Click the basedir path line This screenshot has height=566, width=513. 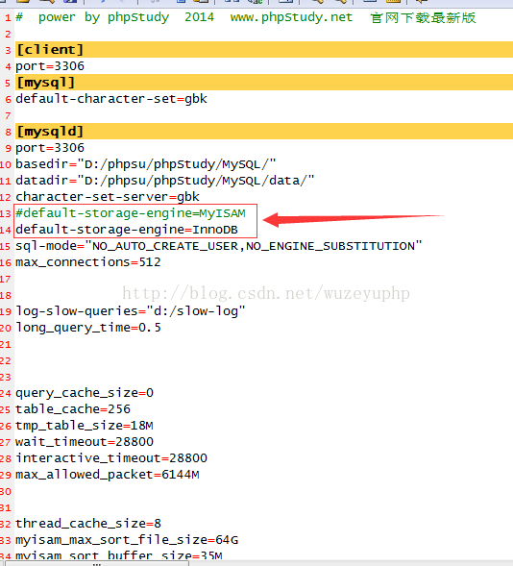click(145, 164)
